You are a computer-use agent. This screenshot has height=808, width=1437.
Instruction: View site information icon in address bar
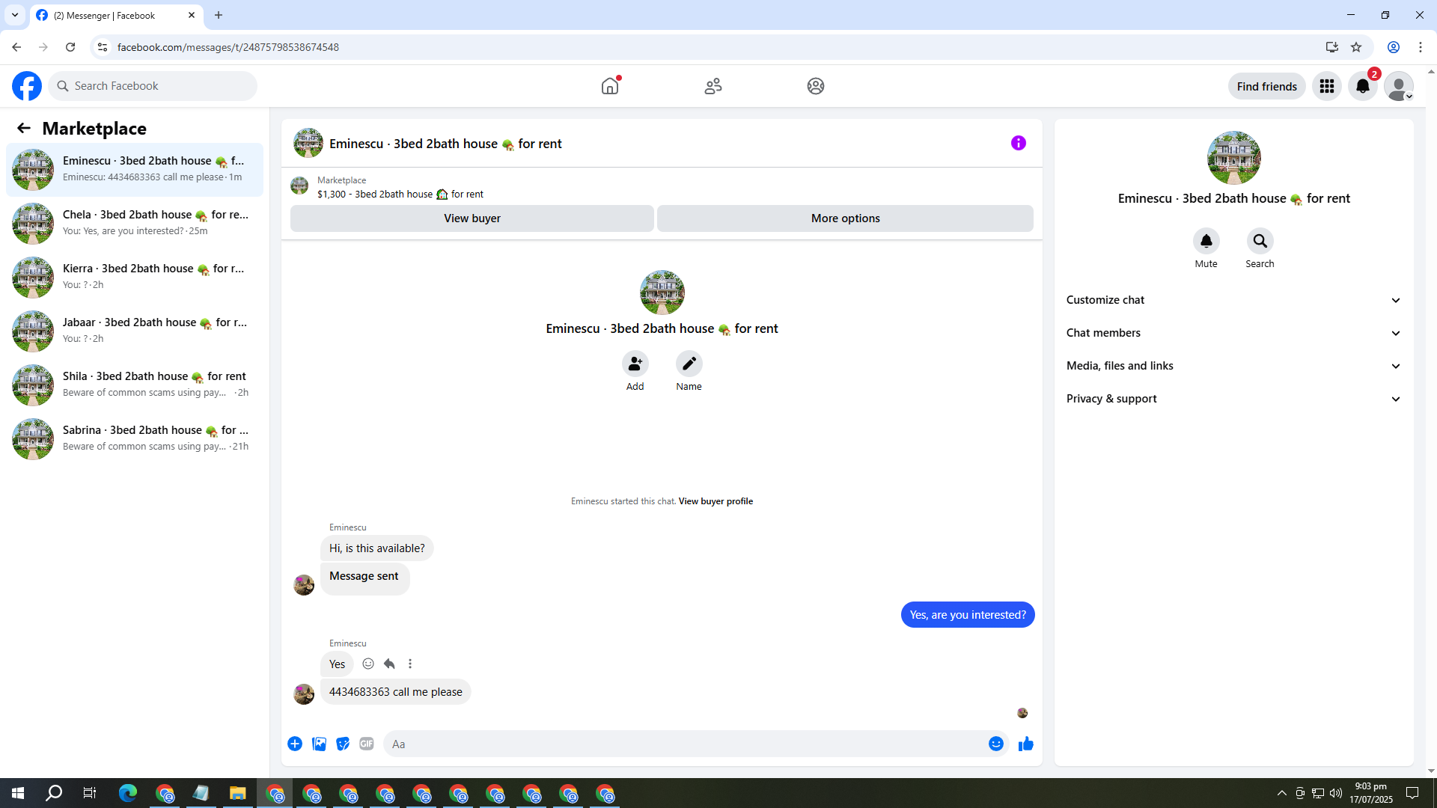point(103,47)
